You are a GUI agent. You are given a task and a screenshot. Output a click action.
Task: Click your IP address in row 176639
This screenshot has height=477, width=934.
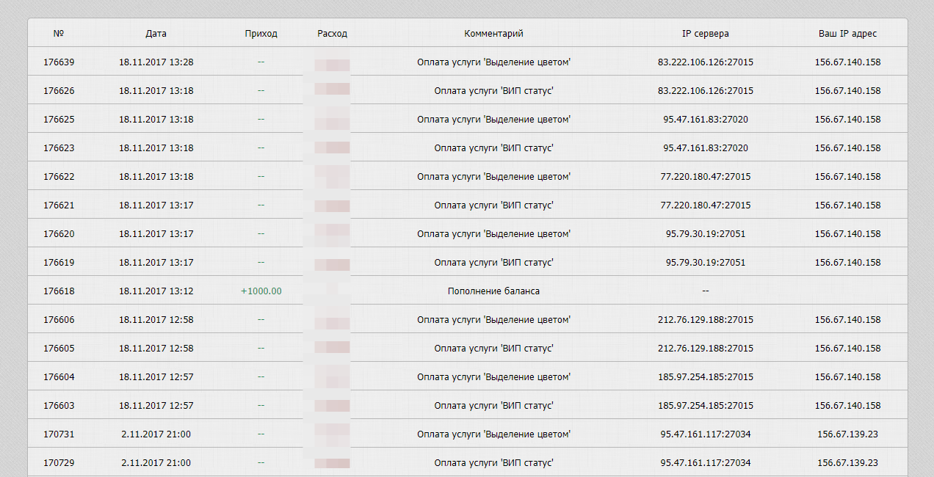[x=848, y=62]
